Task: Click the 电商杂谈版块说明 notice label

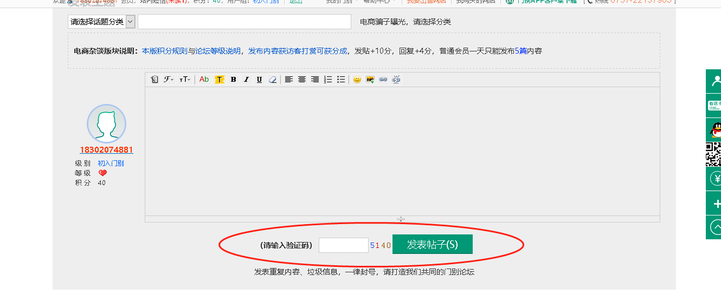Action: pos(106,51)
